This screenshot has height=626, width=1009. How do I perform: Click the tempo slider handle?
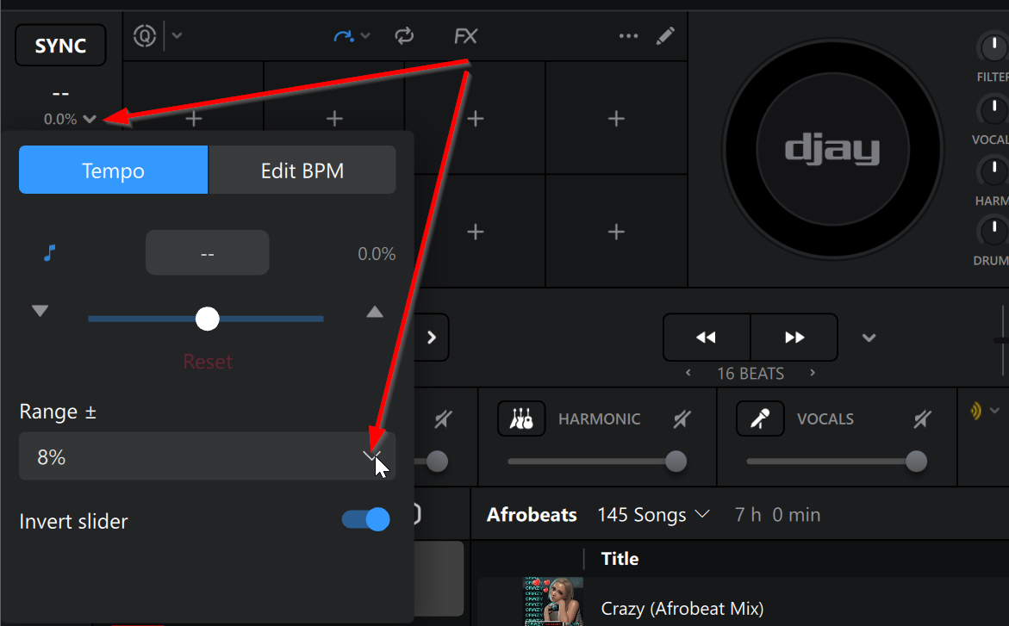click(x=208, y=319)
